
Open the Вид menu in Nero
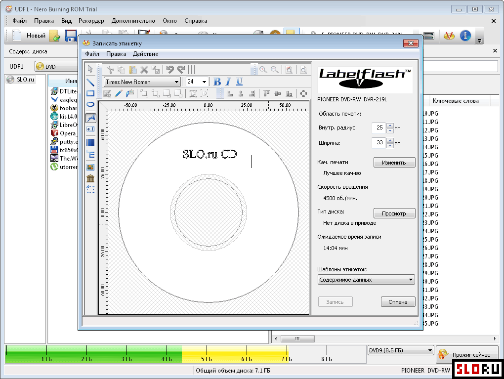66,21
